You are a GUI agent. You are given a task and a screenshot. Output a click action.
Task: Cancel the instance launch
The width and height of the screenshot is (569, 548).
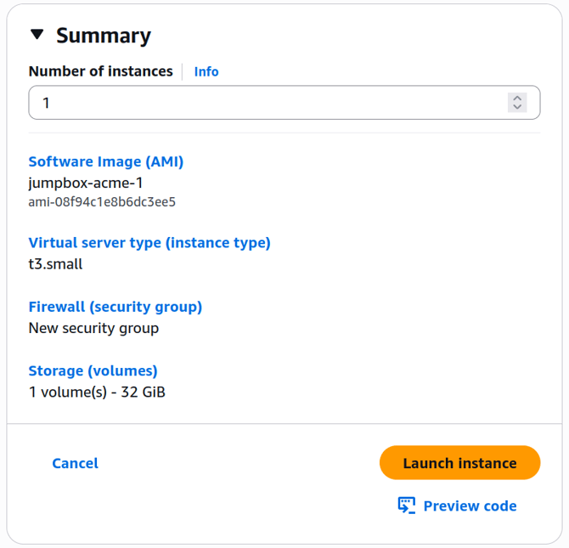pyautogui.click(x=75, y=463)
